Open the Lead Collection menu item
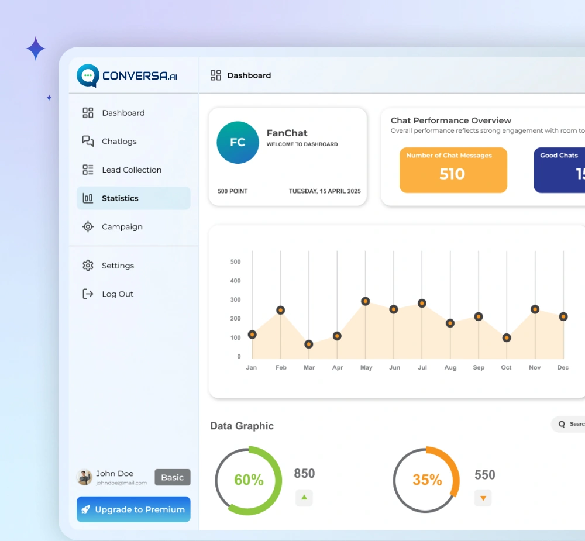Viewport: 585px width, 541px height. click(x=132, y=170)
